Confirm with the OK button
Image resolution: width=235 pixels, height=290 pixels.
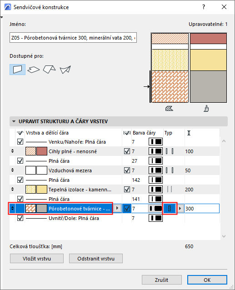point(207,280)
